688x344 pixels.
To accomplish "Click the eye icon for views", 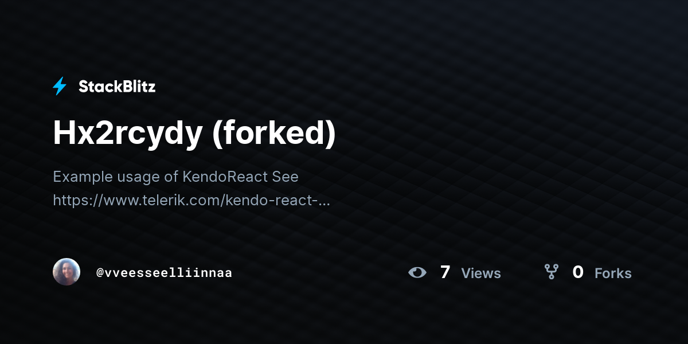I will click(417, 272).
